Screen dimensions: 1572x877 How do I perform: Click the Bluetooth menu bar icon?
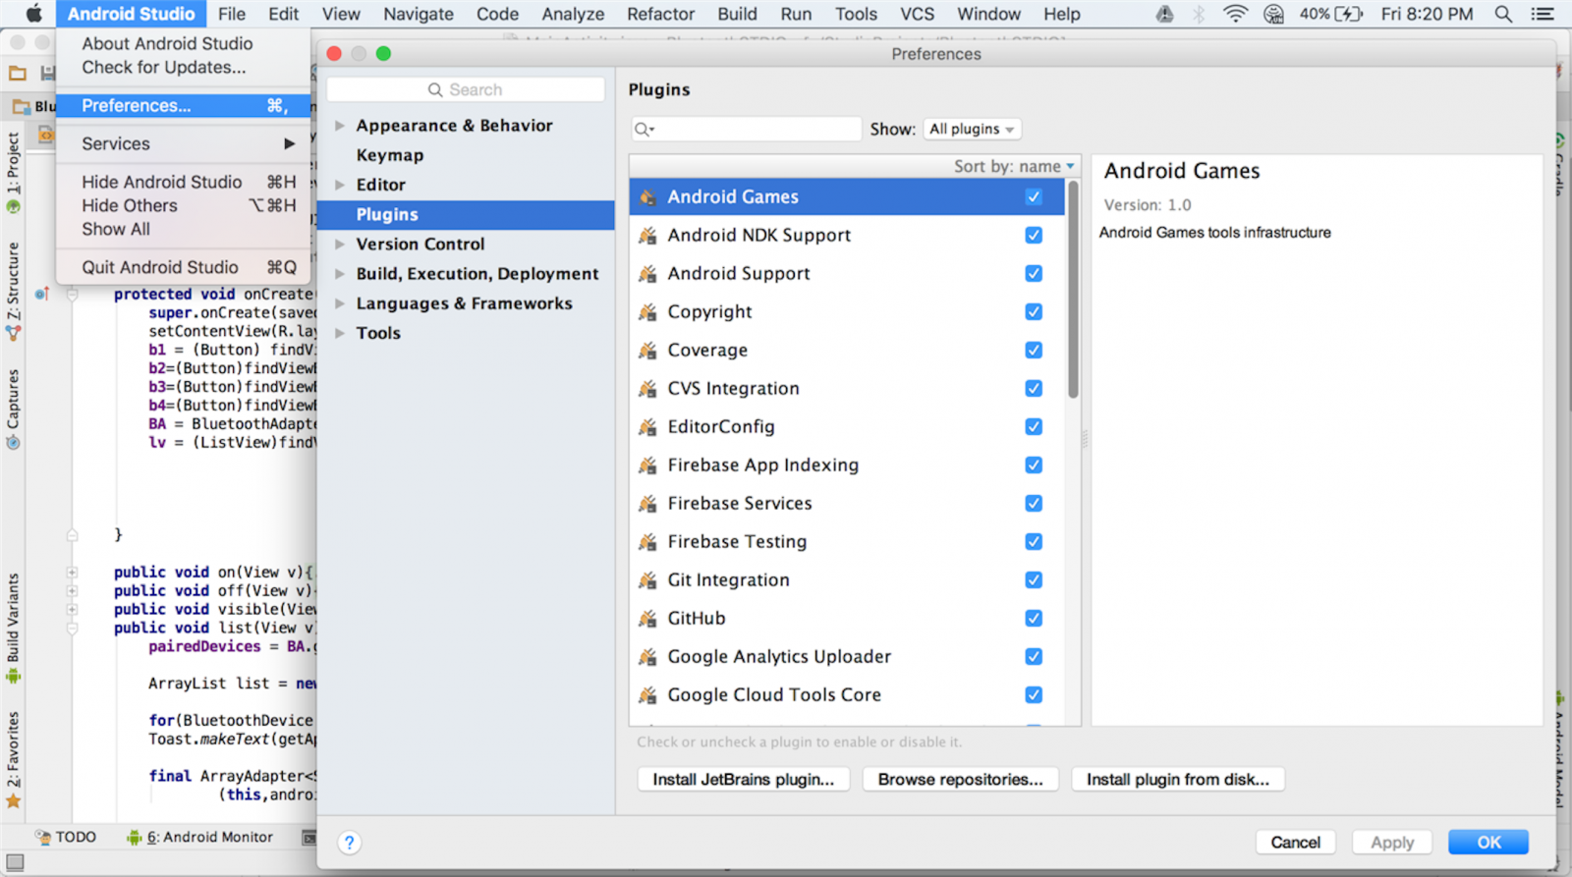pyautogui.click(x=1199, y=14)
